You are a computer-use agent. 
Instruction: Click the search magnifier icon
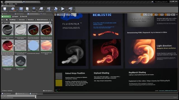coord(50,23)
